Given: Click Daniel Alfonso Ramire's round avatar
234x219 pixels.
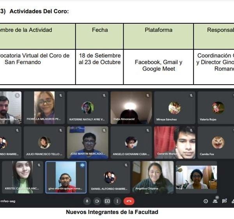Looking at the screenshot, I should coord(110,177).
